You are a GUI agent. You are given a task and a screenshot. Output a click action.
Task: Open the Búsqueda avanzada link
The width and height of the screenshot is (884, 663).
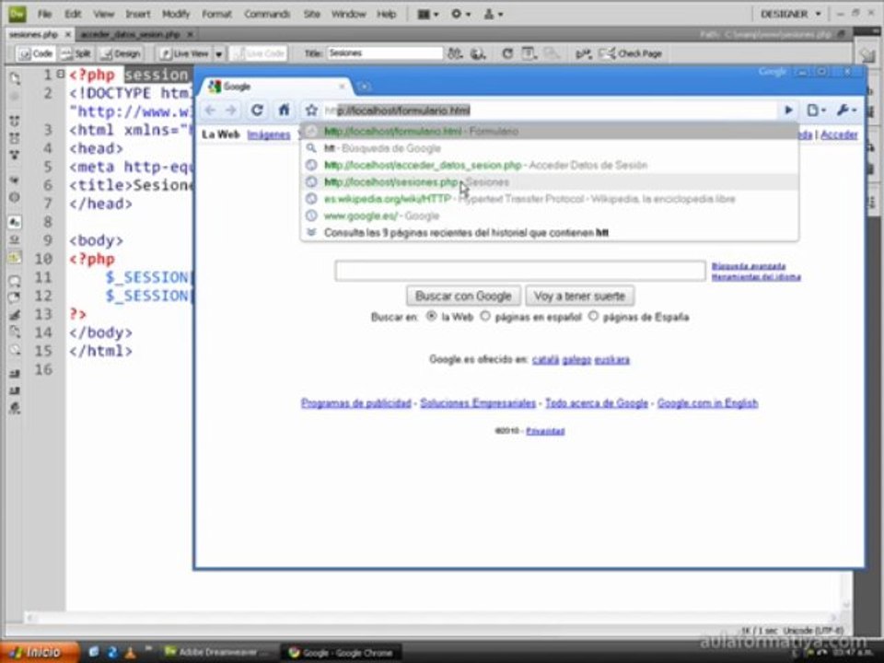click(x=748, y=266)
